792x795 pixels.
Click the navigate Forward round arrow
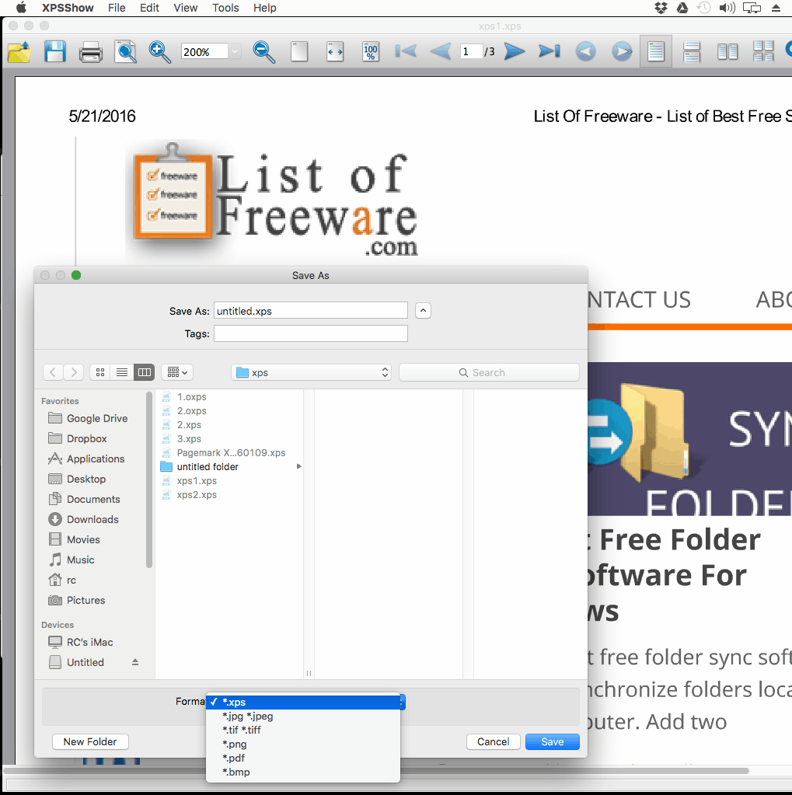[622, 51]
